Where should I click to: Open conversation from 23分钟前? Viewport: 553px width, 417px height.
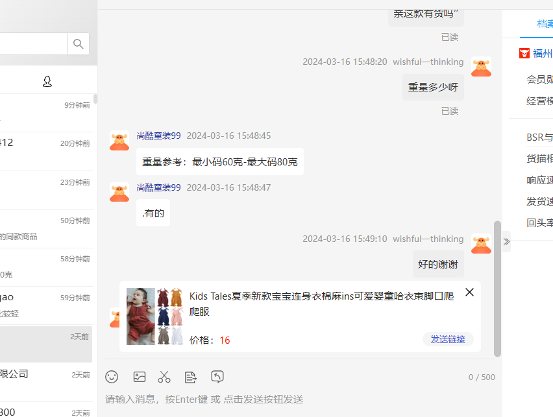point(47,191)
